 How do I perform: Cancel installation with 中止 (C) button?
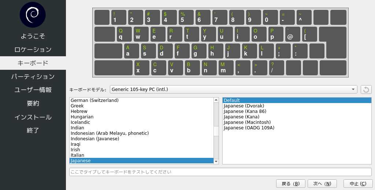pos(358,183)
